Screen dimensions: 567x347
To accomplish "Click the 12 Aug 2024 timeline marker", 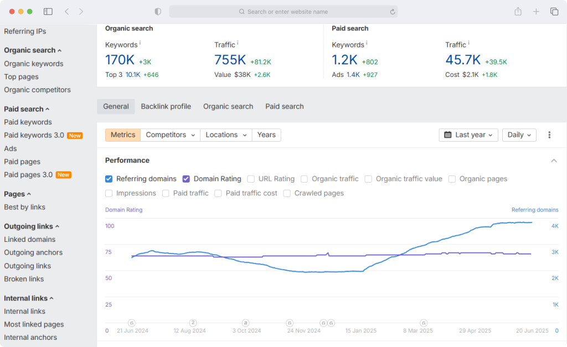I will [193, 323].
